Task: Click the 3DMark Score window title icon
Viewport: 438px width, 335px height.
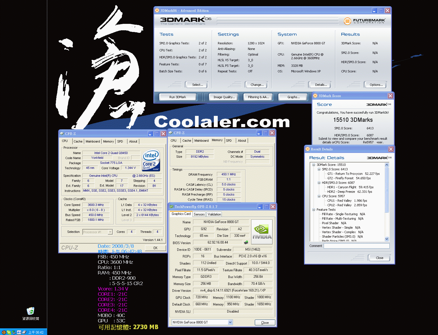Action: (x=315, y=96)
